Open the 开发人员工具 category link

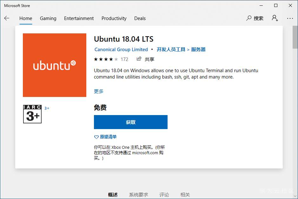tap(171, 50)
